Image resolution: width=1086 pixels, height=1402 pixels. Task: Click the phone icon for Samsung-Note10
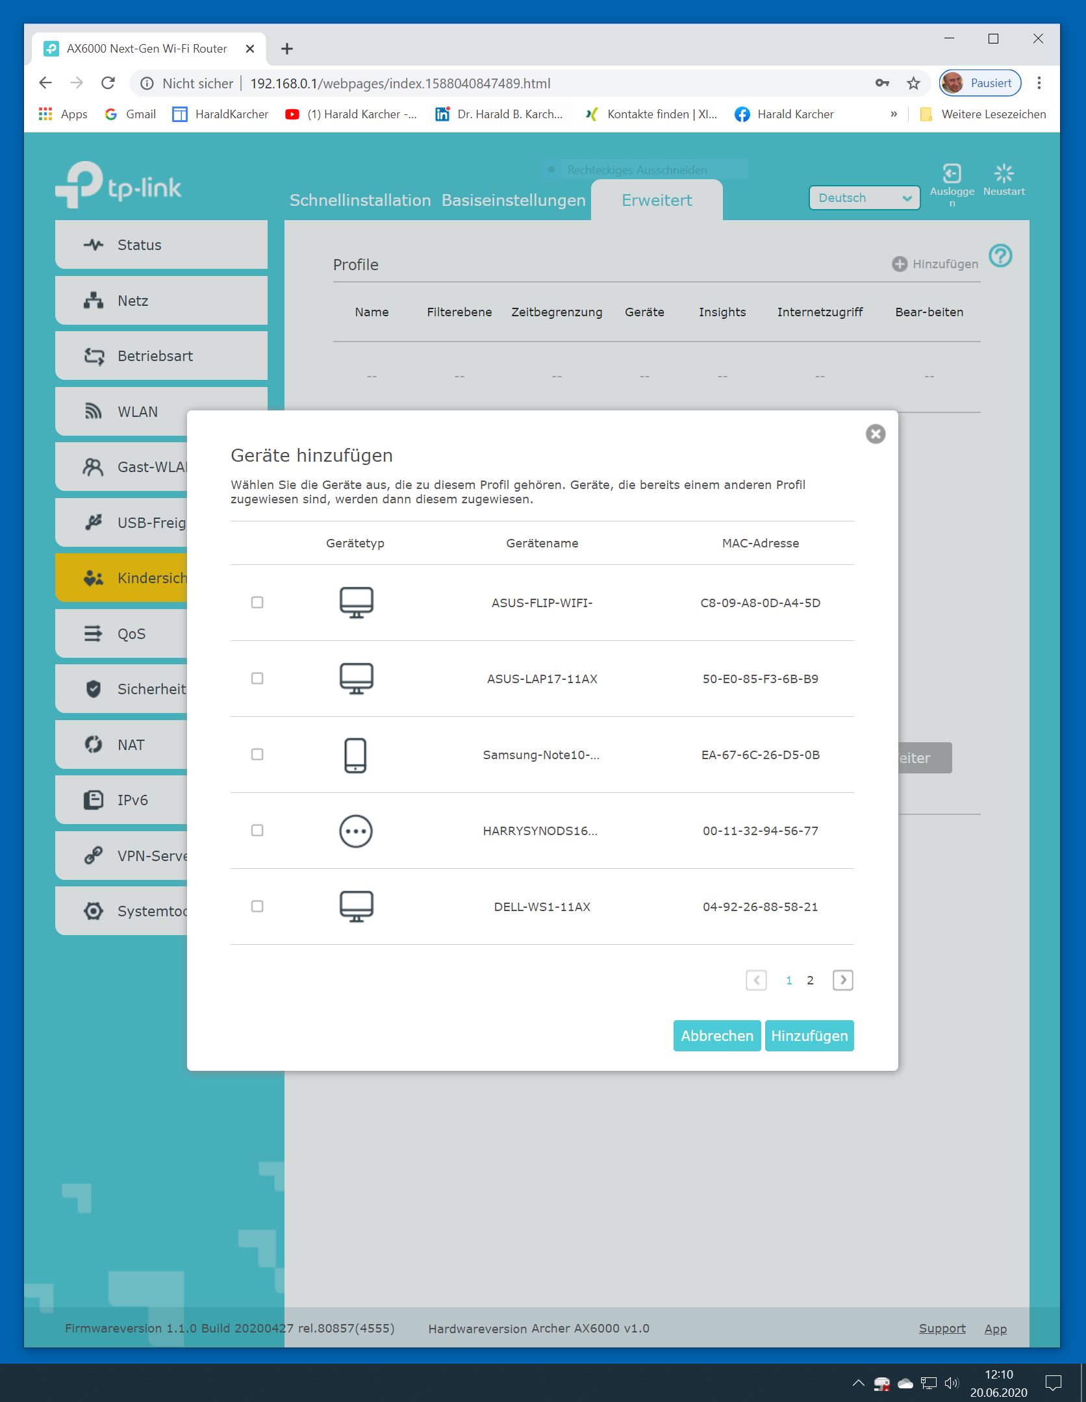[x=355, y=755]
